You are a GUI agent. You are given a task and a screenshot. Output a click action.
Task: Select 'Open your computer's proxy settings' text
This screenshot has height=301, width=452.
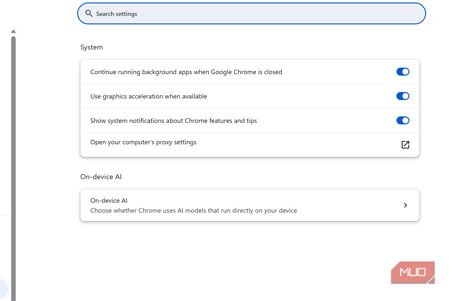(143, 142)
